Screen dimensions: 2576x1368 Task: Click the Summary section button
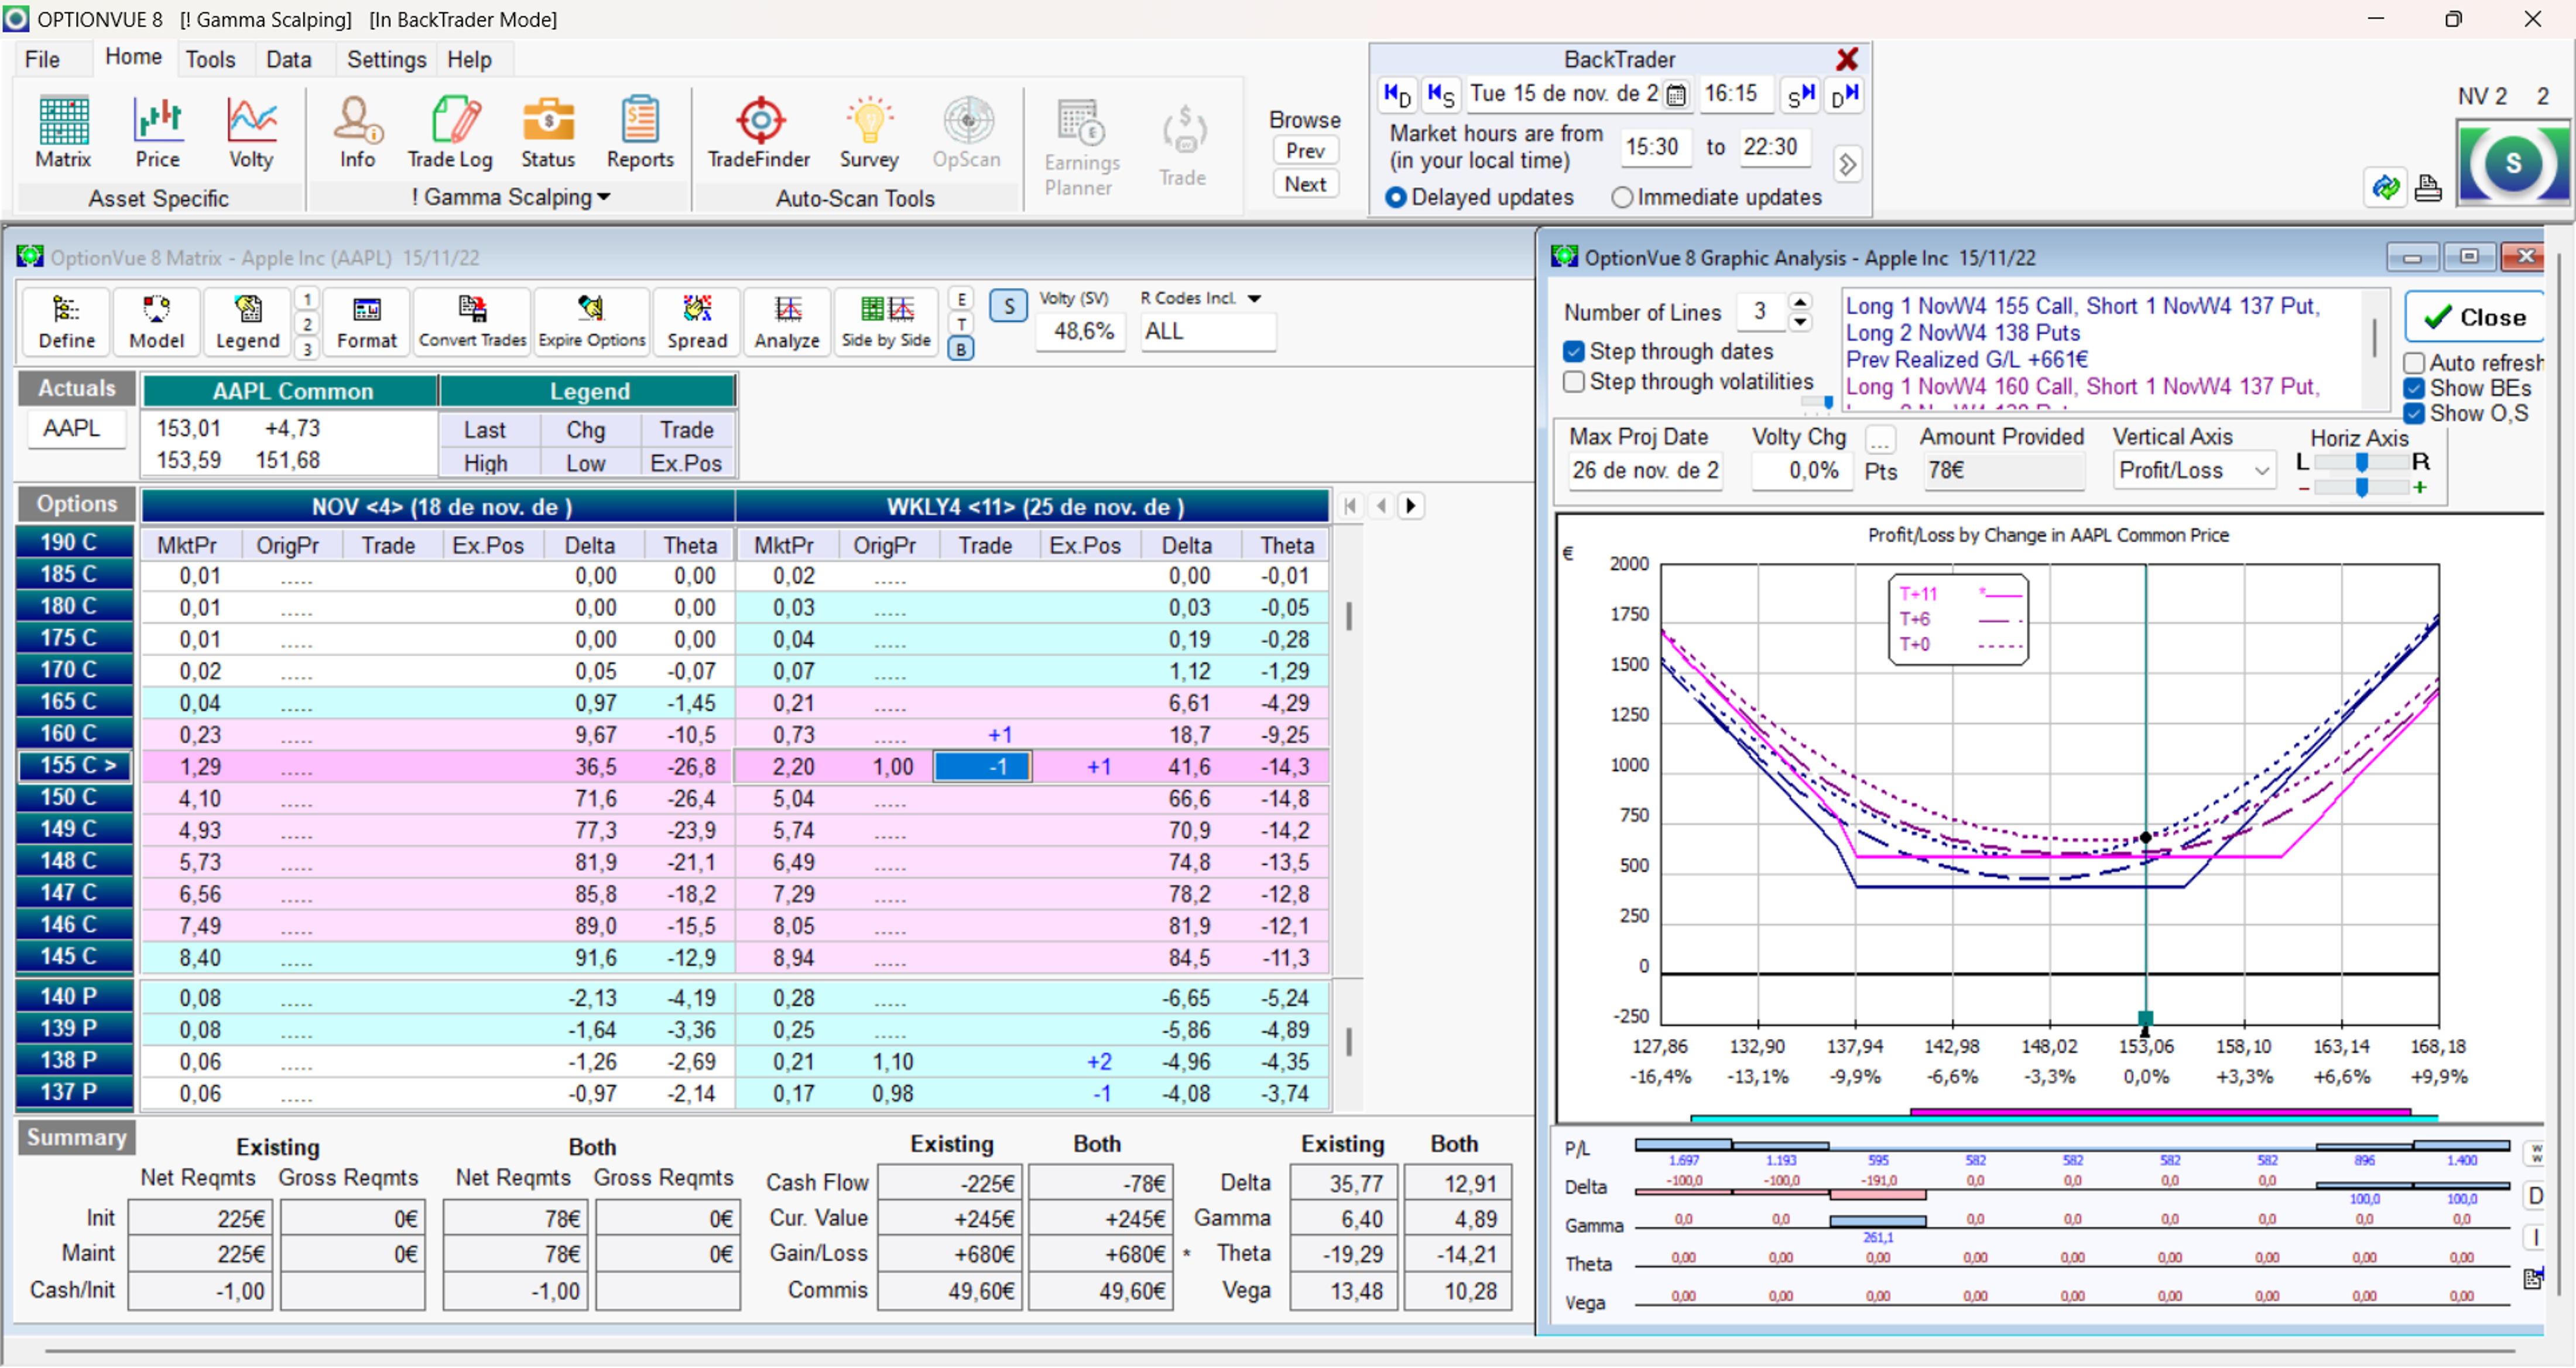tap(76, 1138)
